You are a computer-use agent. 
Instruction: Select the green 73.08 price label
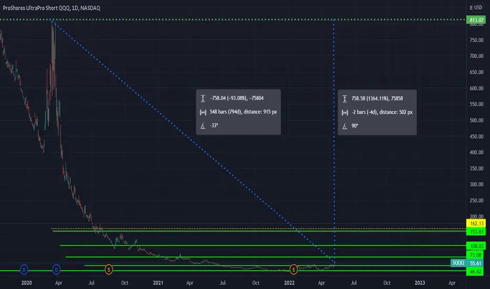[476, 255]
